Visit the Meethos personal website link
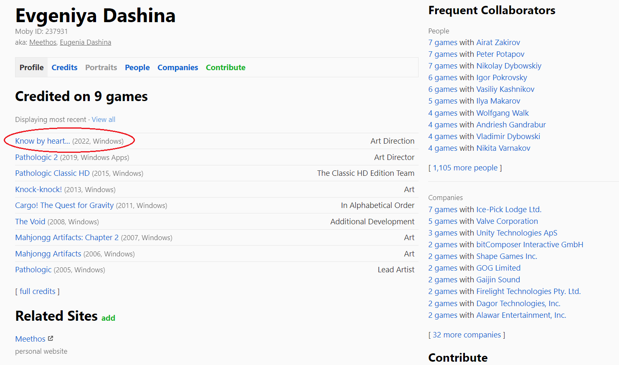The image size is (619, 365). 30,339
